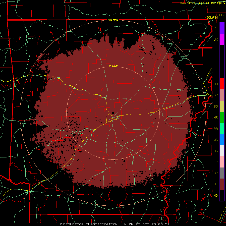226x226 pixels.
Task: Click the IC pink color swatch
Action: click(x=222, y=162)
